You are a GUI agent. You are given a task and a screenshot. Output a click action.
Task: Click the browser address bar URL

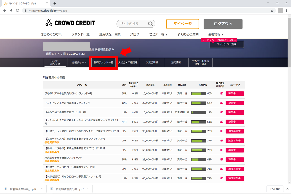[48, 11]
